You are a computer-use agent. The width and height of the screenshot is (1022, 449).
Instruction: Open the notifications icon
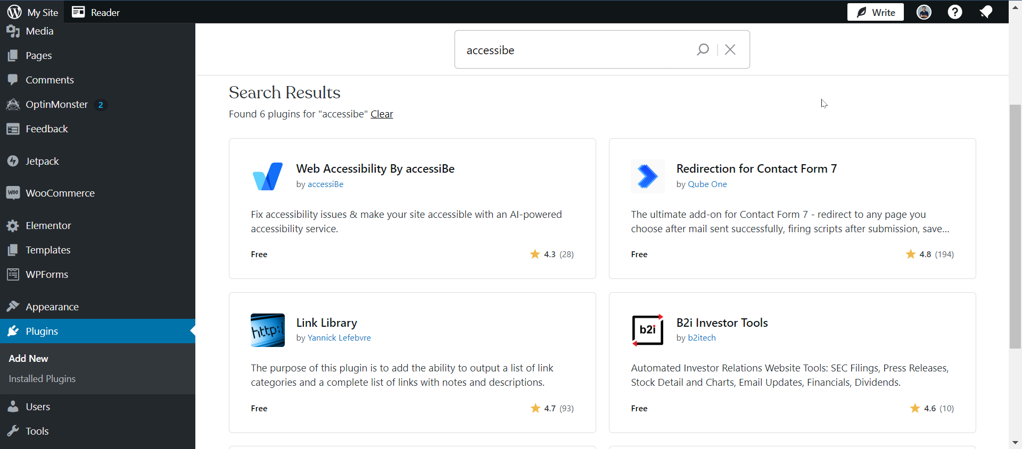pos(986,12)
